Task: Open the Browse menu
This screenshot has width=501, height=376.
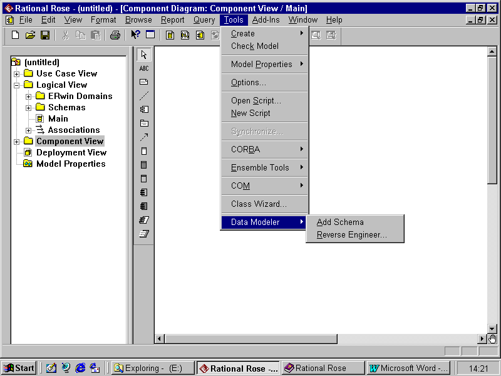Action: click(138, 20)
